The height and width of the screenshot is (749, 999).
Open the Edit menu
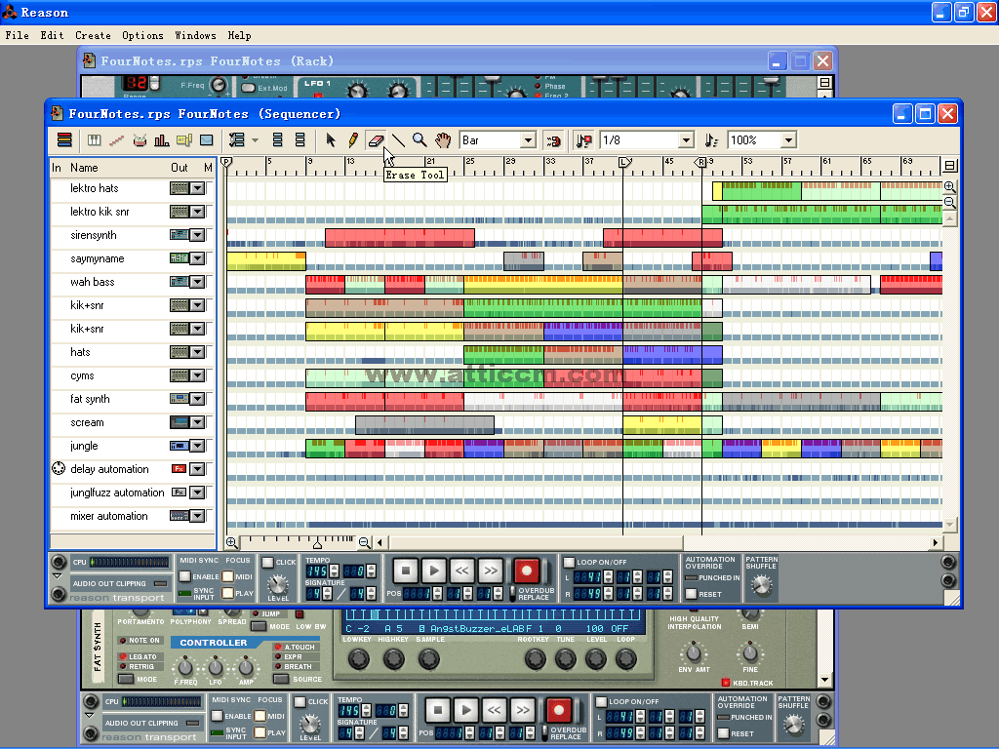point(53,36)
